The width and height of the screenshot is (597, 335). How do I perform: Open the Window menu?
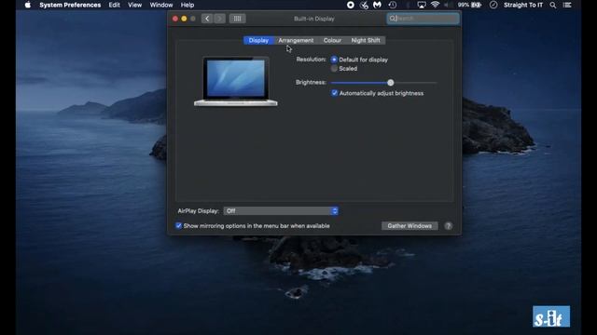pos(161,5)
